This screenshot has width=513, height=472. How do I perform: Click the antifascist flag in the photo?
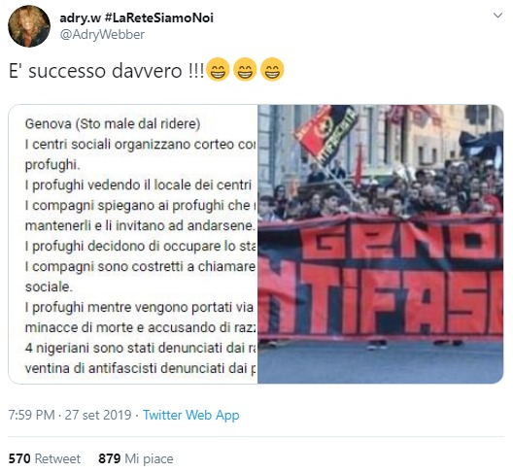[x=325, y=134]
